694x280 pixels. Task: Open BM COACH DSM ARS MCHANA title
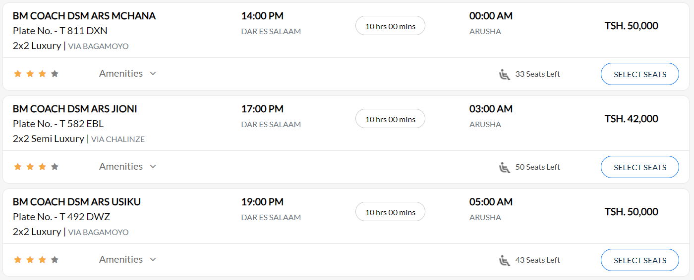click(84, 16)
